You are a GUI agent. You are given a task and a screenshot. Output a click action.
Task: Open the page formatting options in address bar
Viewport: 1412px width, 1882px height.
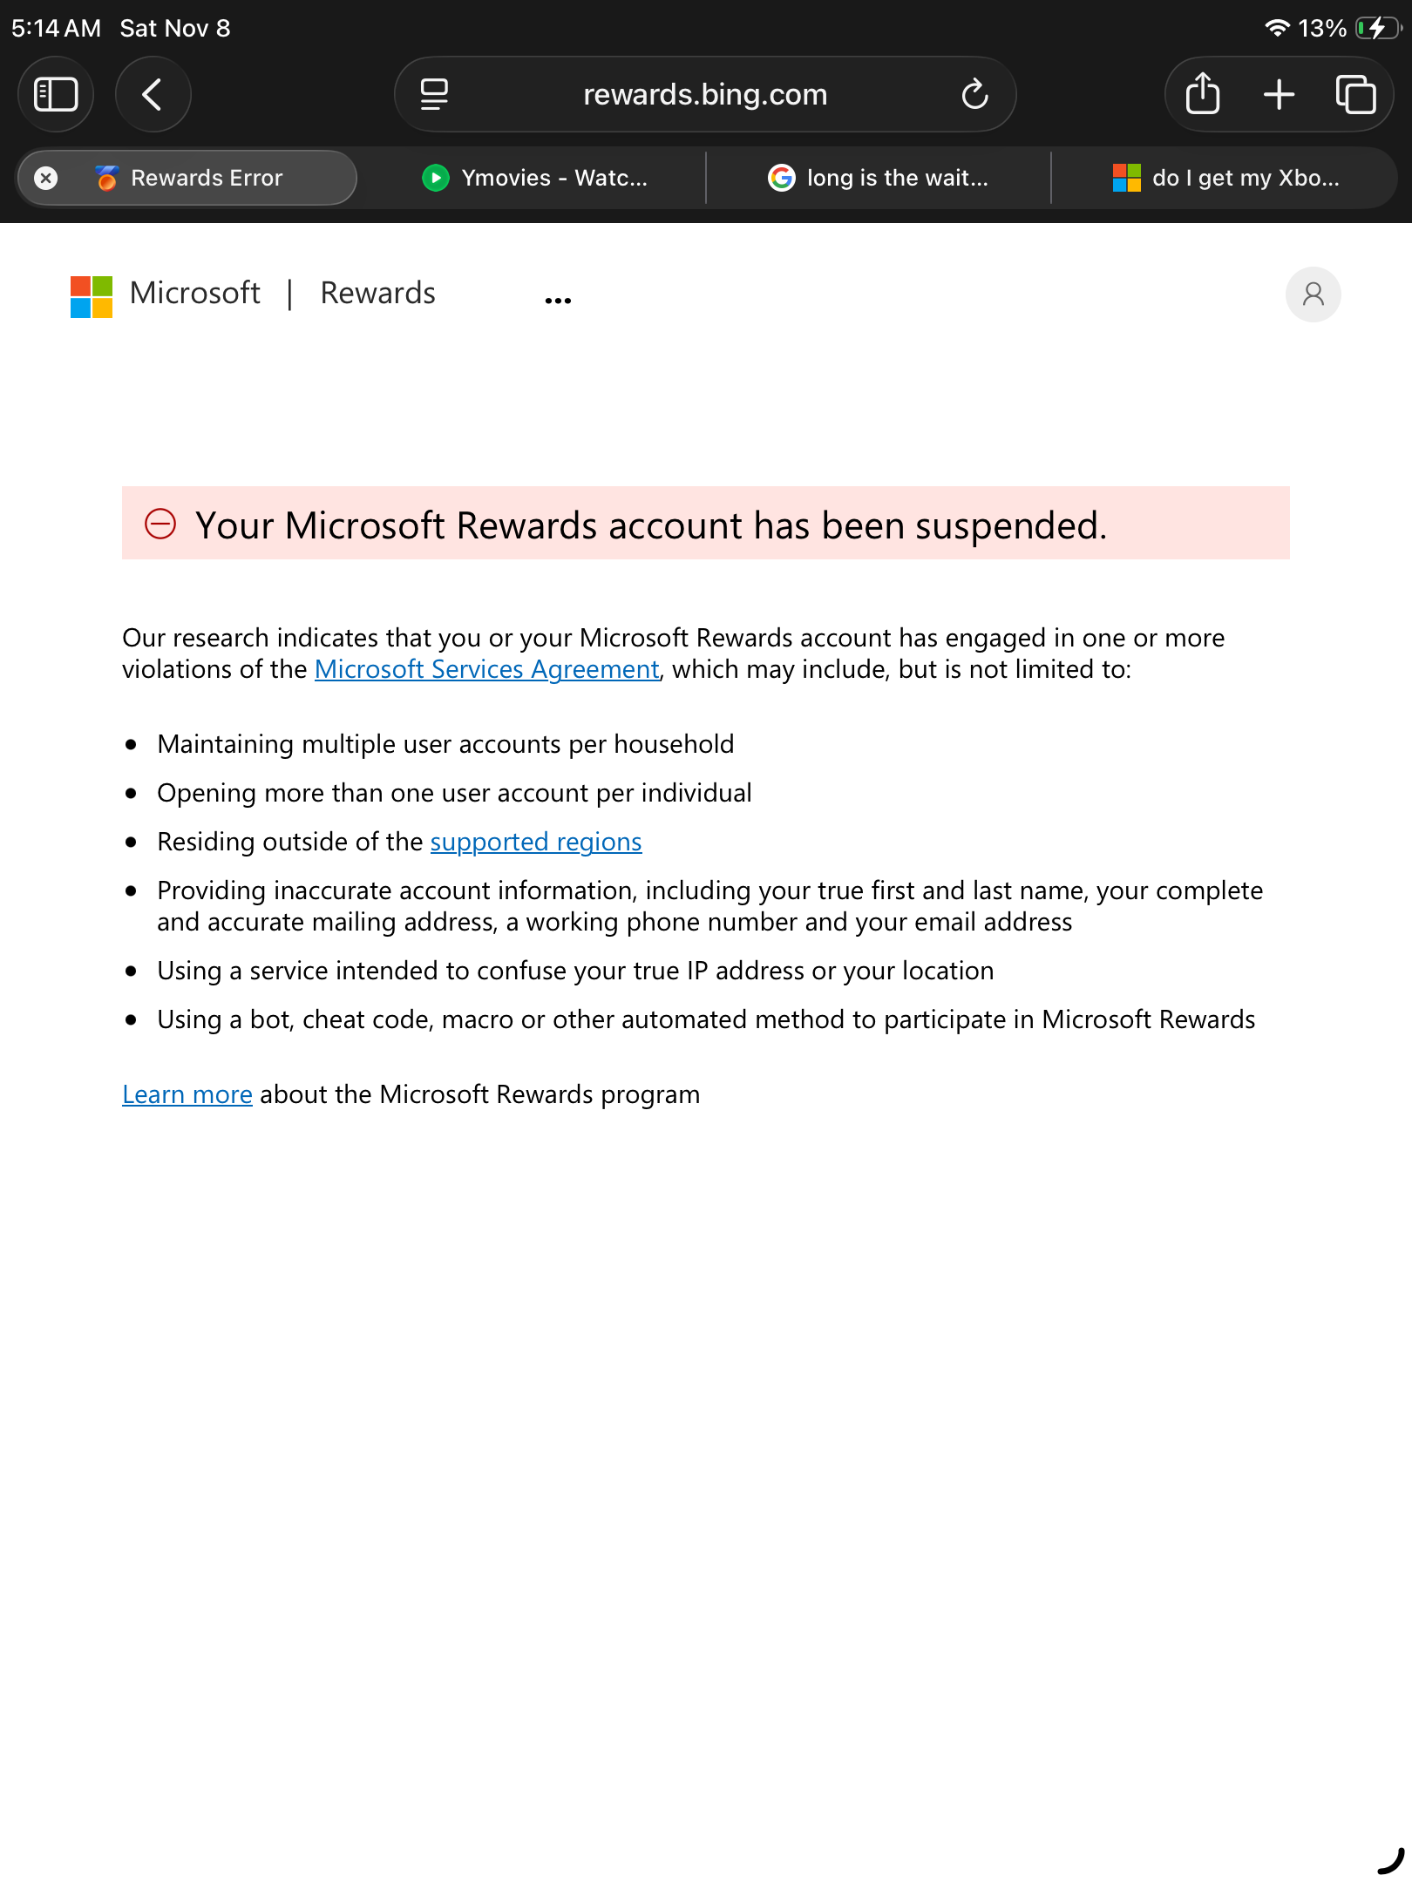(433, 93)
